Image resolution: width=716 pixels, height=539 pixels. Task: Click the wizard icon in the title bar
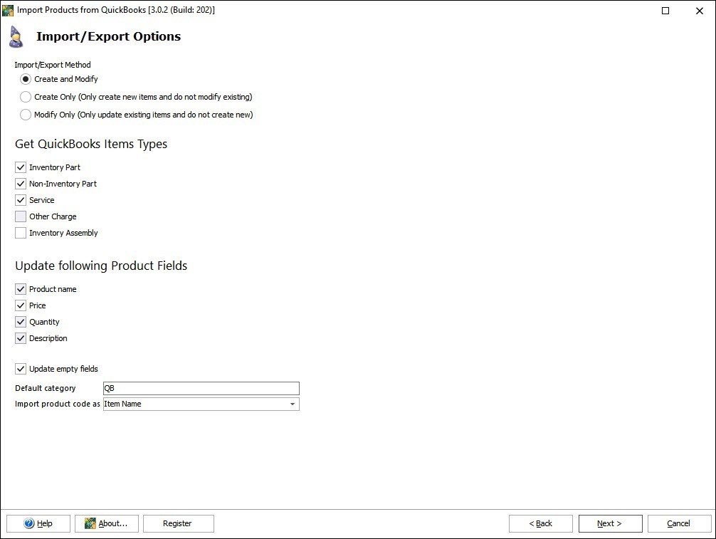[x=7, y=10]
